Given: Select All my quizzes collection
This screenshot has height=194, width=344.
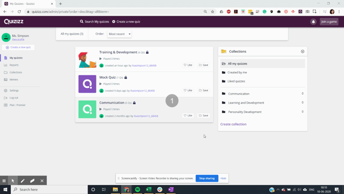Looking at the screenshot, I should click(x=263, y=64).
